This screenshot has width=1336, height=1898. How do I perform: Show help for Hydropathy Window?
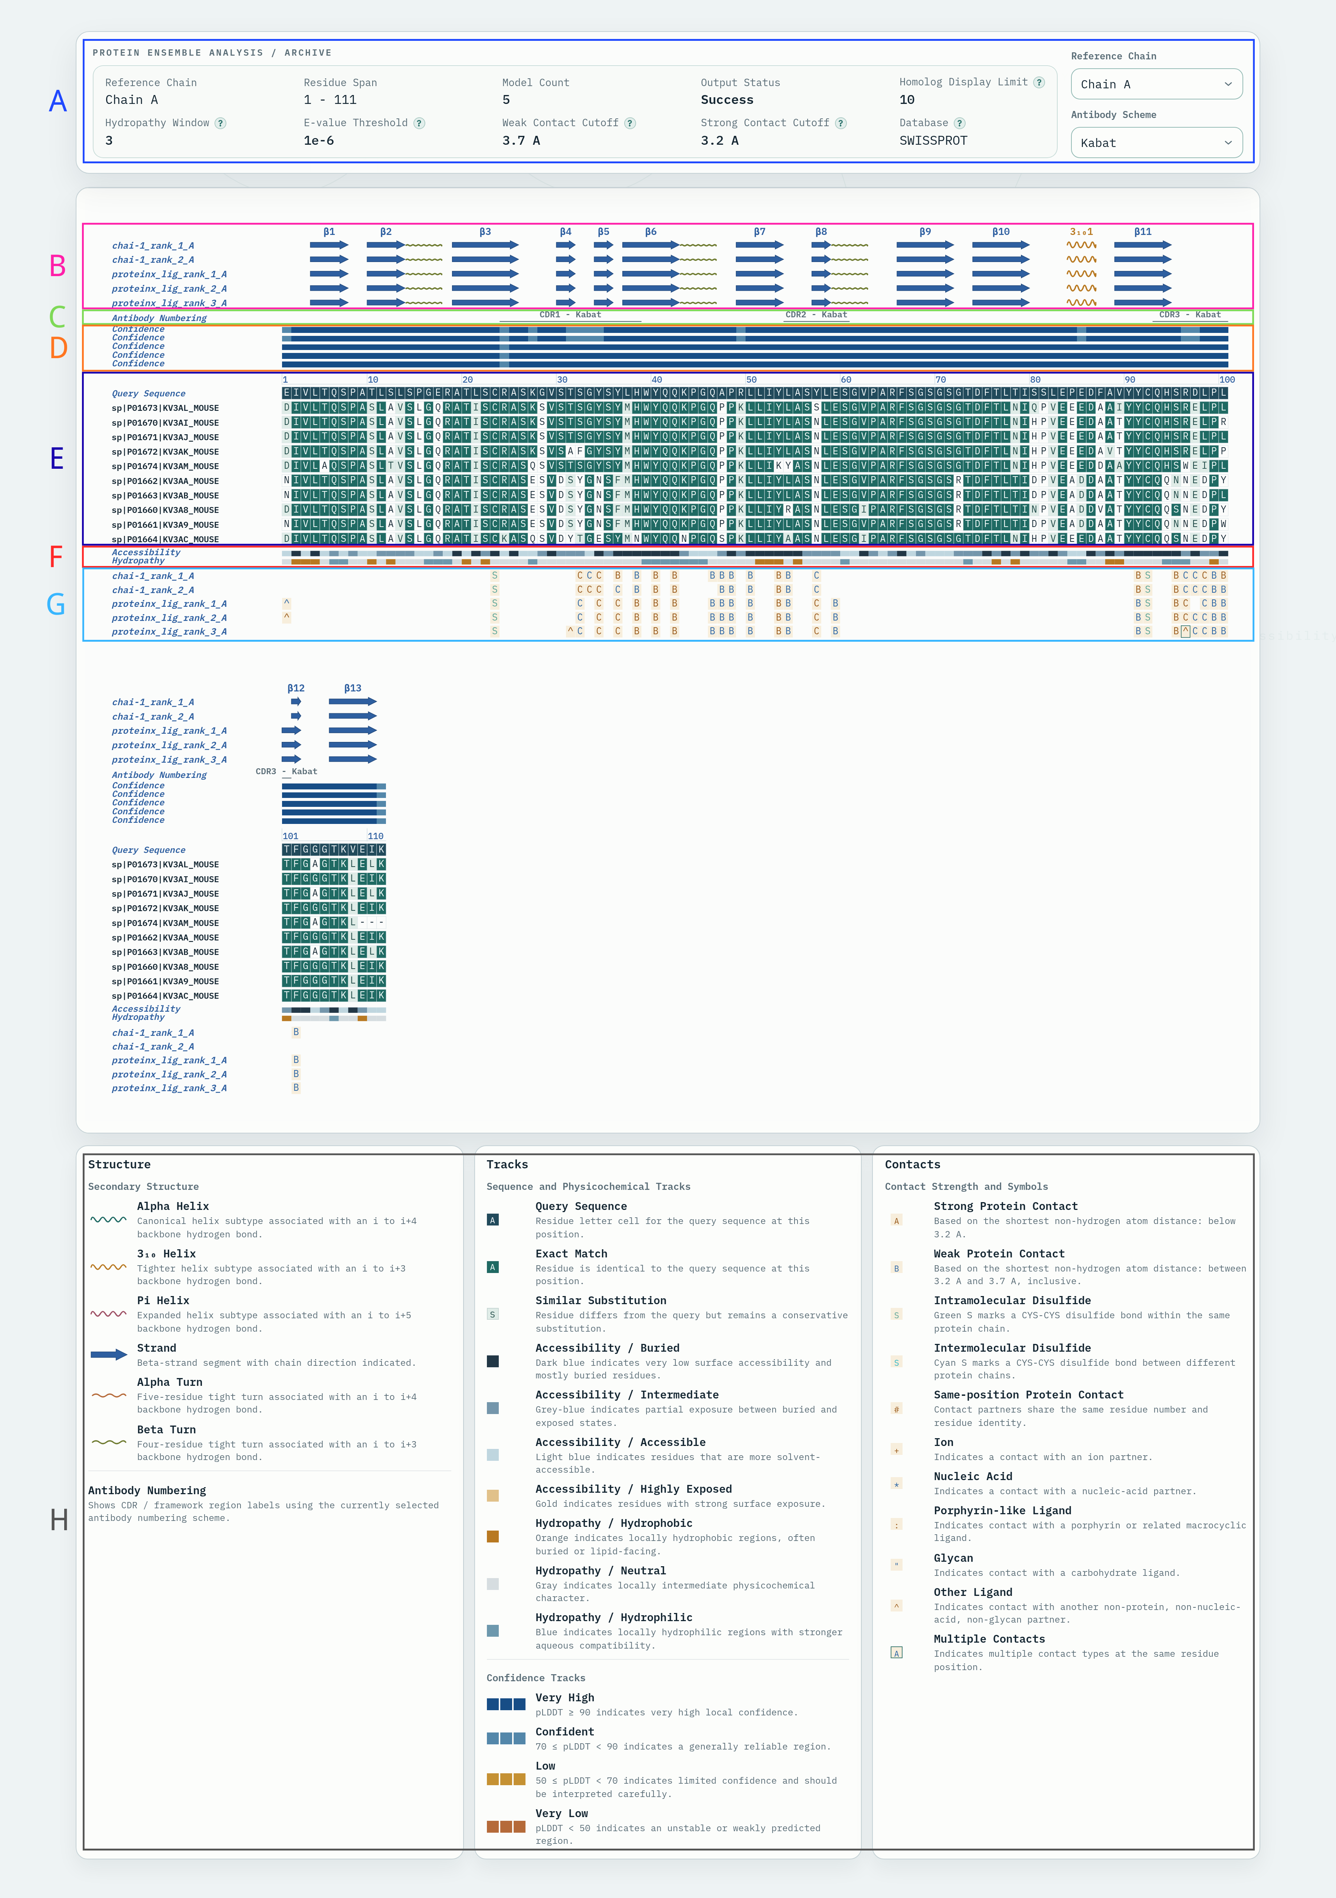tap(221, 123)
